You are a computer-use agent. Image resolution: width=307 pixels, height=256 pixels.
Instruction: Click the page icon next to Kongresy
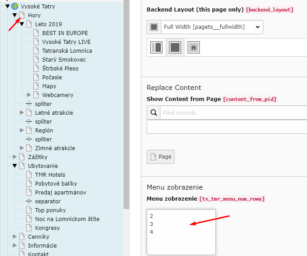click(29, 228)
